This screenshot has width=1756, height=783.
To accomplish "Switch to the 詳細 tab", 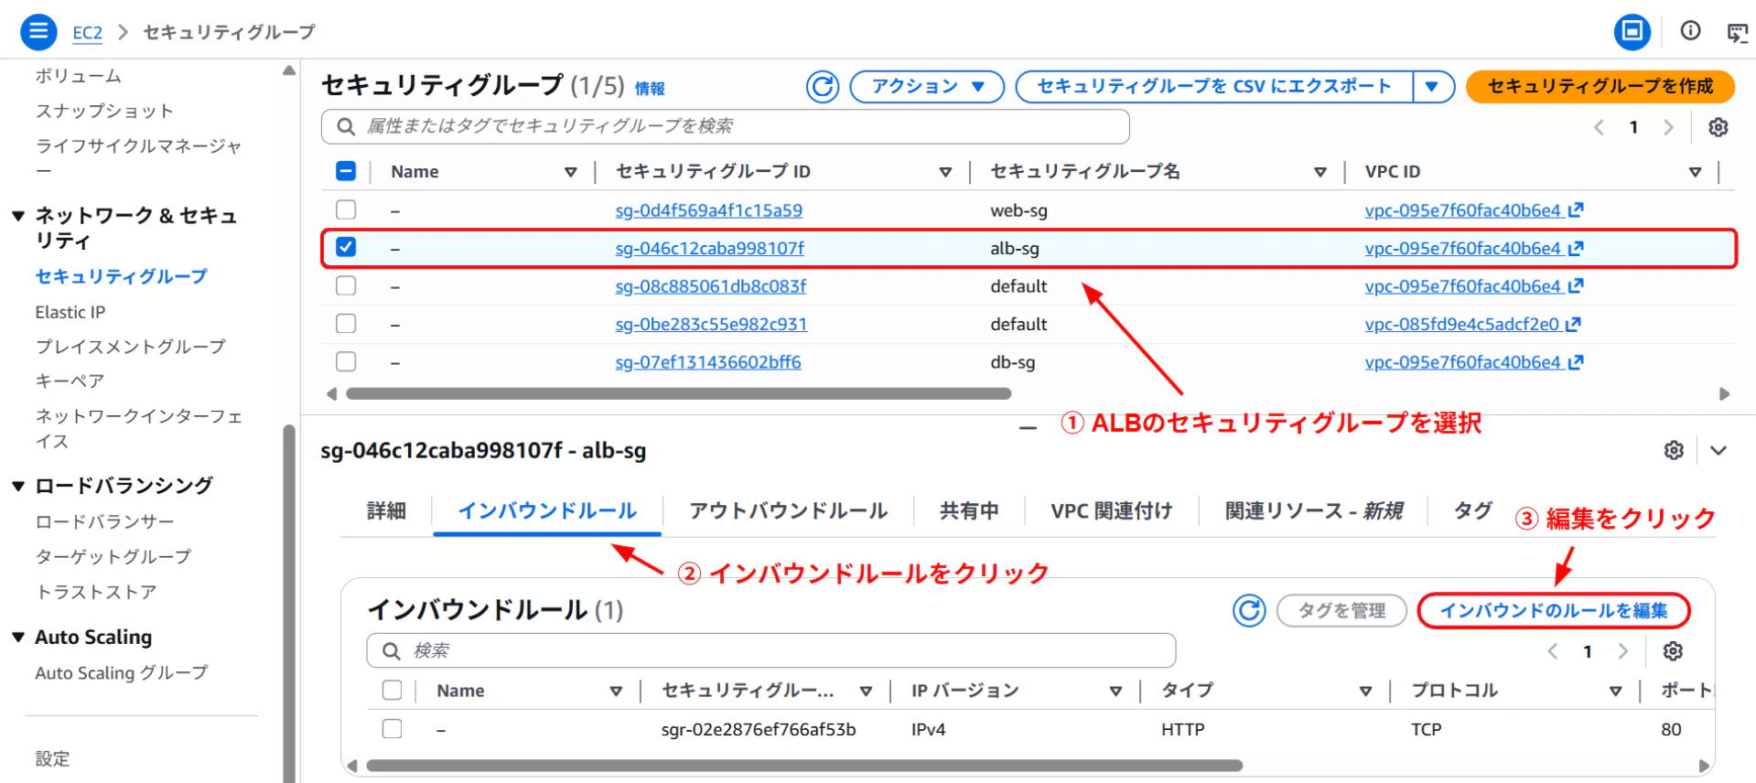I will click(386, 510).
